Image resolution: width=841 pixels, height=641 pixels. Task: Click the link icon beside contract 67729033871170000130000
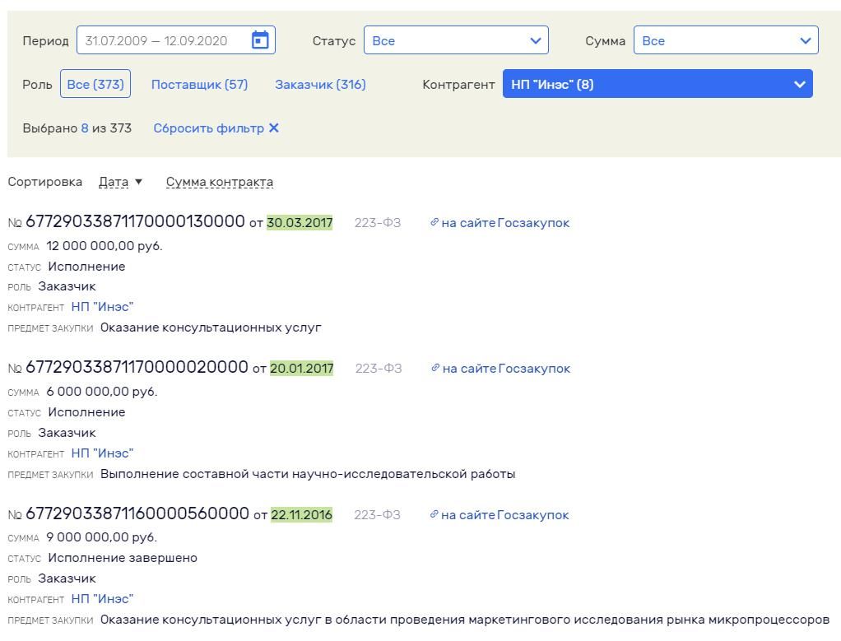tap(434, 222)
